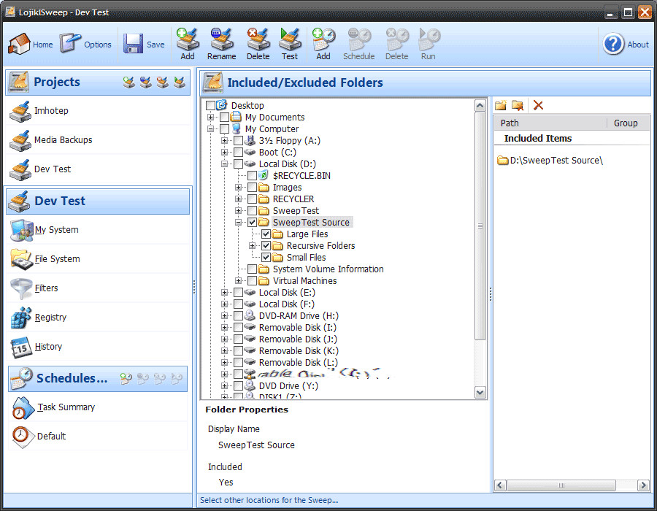Click the folder tree's scroll down arrow
The image size is (657, 511).
click(x=480, y=393)
